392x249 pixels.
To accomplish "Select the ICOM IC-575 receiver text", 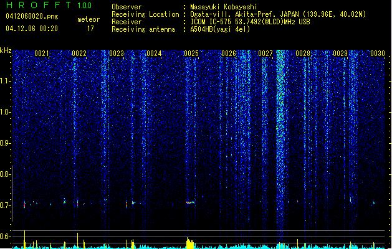I will [x=250, y=22].
